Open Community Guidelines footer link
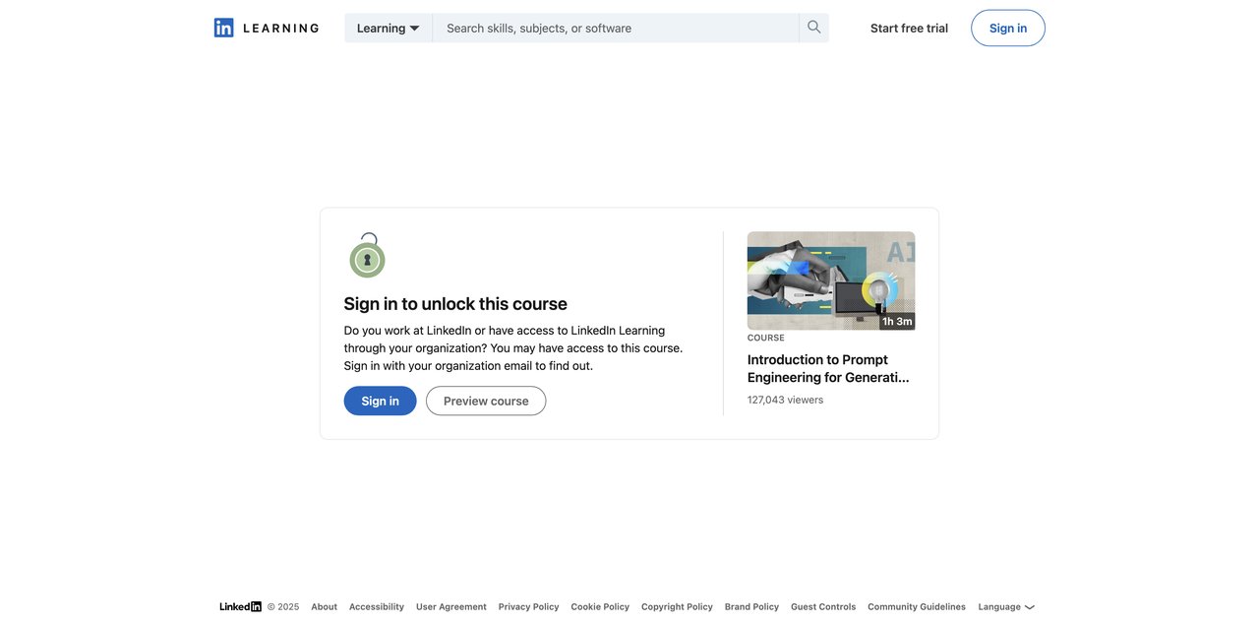Screen dimensions: 1259x622 916,607
